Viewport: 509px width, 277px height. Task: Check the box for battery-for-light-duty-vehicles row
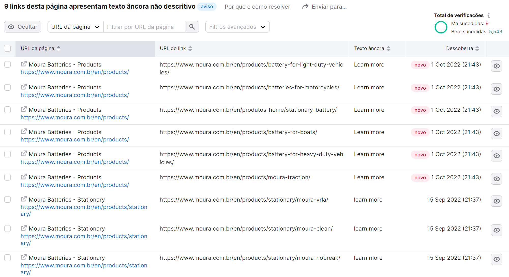[8, 64]
